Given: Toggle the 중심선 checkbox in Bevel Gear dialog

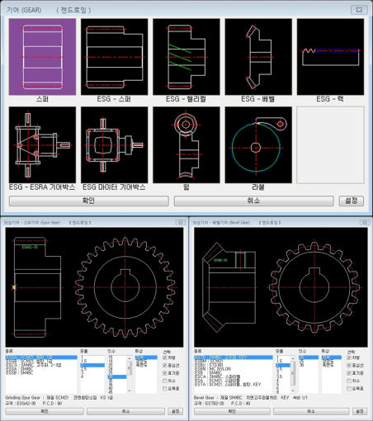Looking at the screenshot, I should coord(349,365).
